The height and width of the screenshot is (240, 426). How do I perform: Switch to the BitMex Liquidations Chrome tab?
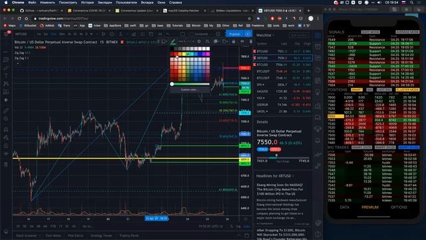[232, 11]
